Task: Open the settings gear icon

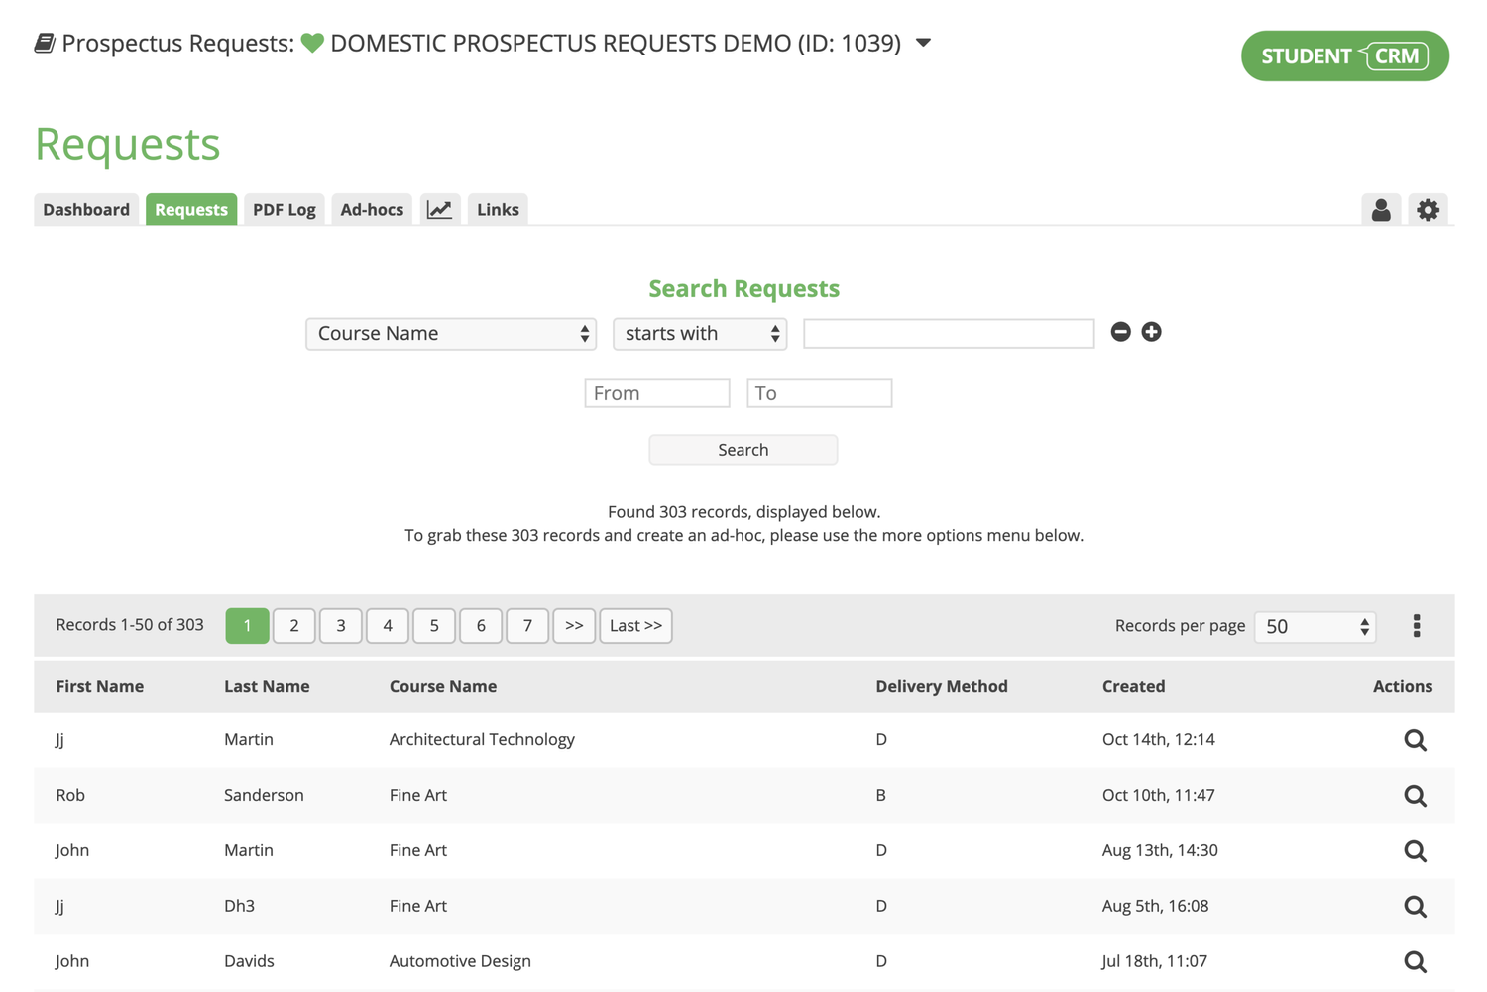Action: point(1428,209)
